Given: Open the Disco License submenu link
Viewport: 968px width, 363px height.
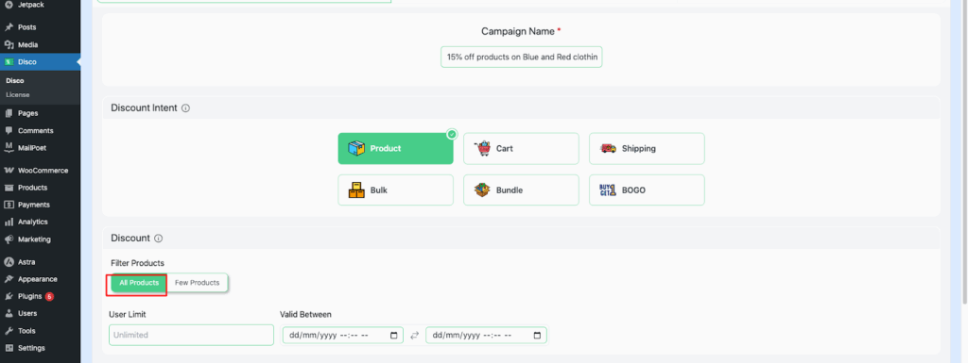Looking at the screenshot, I should (x=17, y=94).
